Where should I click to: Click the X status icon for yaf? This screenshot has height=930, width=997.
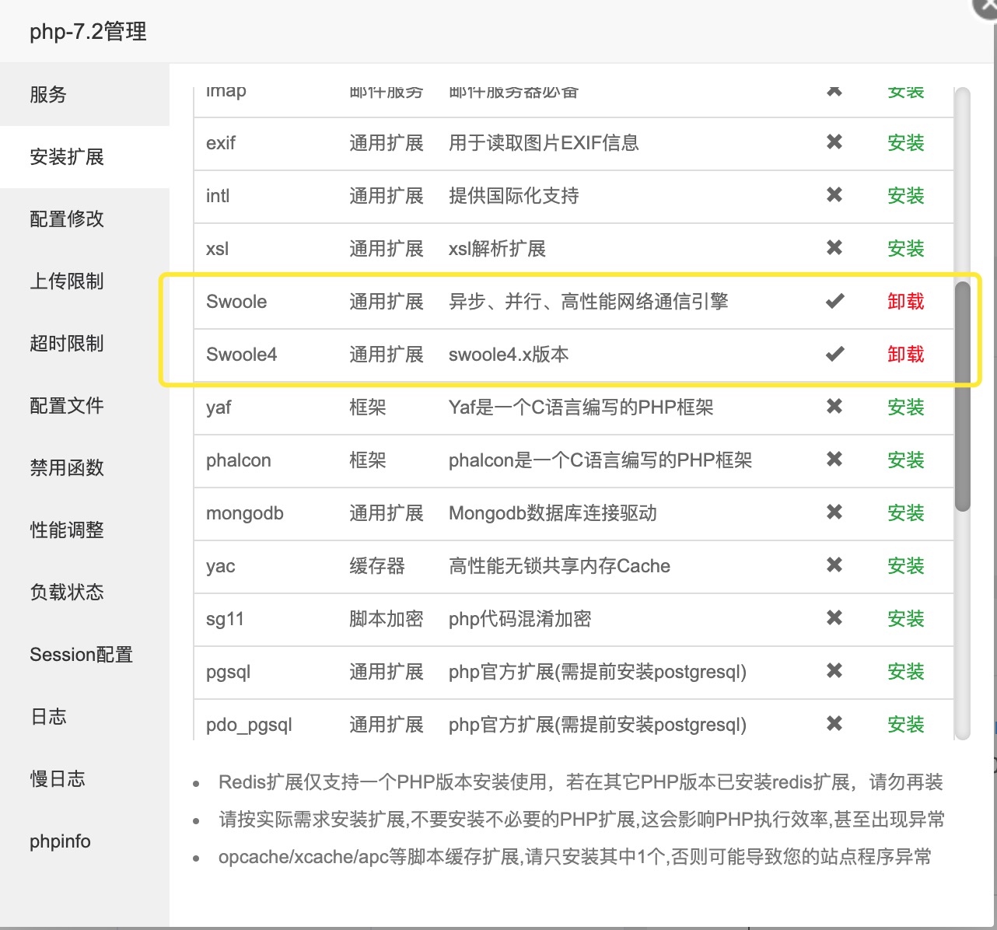tap(834, 406)
